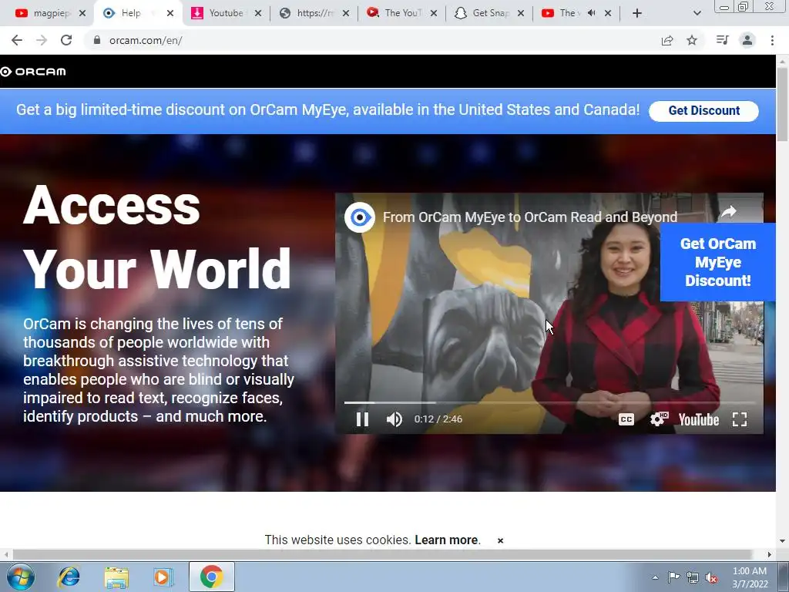Image resolution: width=789 pixels, height=592 pixels.
Task: Close the magpie tab
Action: point(82,13)
